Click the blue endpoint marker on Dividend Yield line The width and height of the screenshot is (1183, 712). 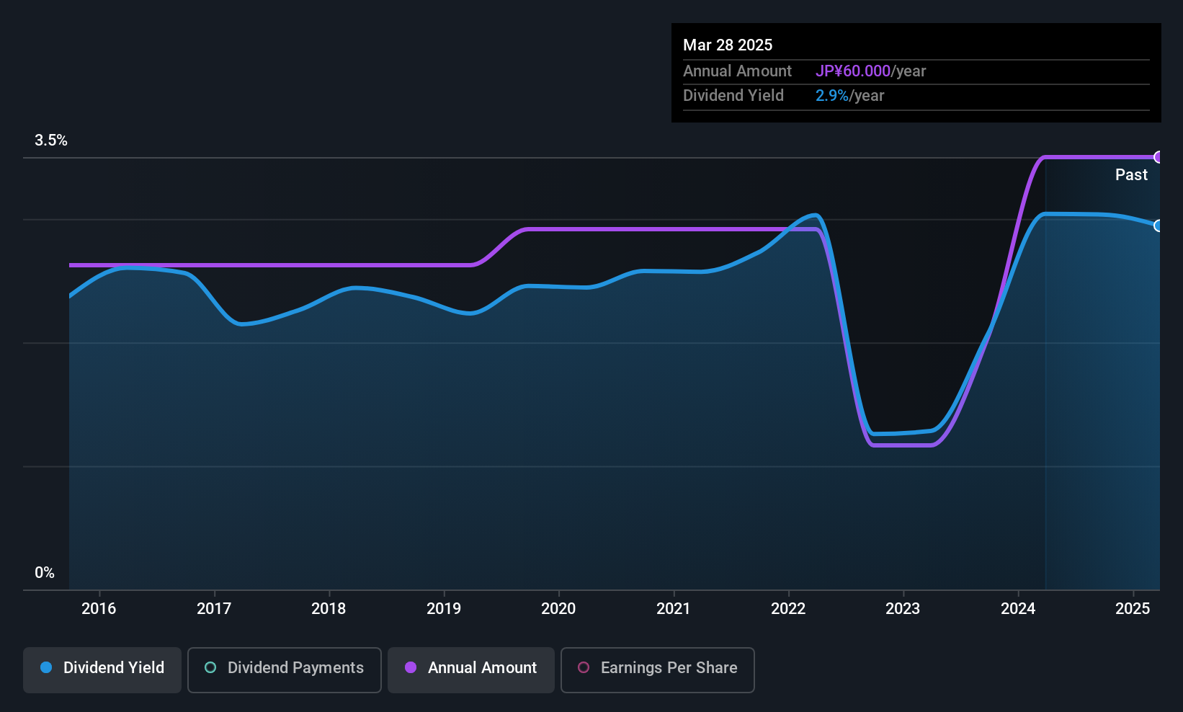(x=1159, y=226)
